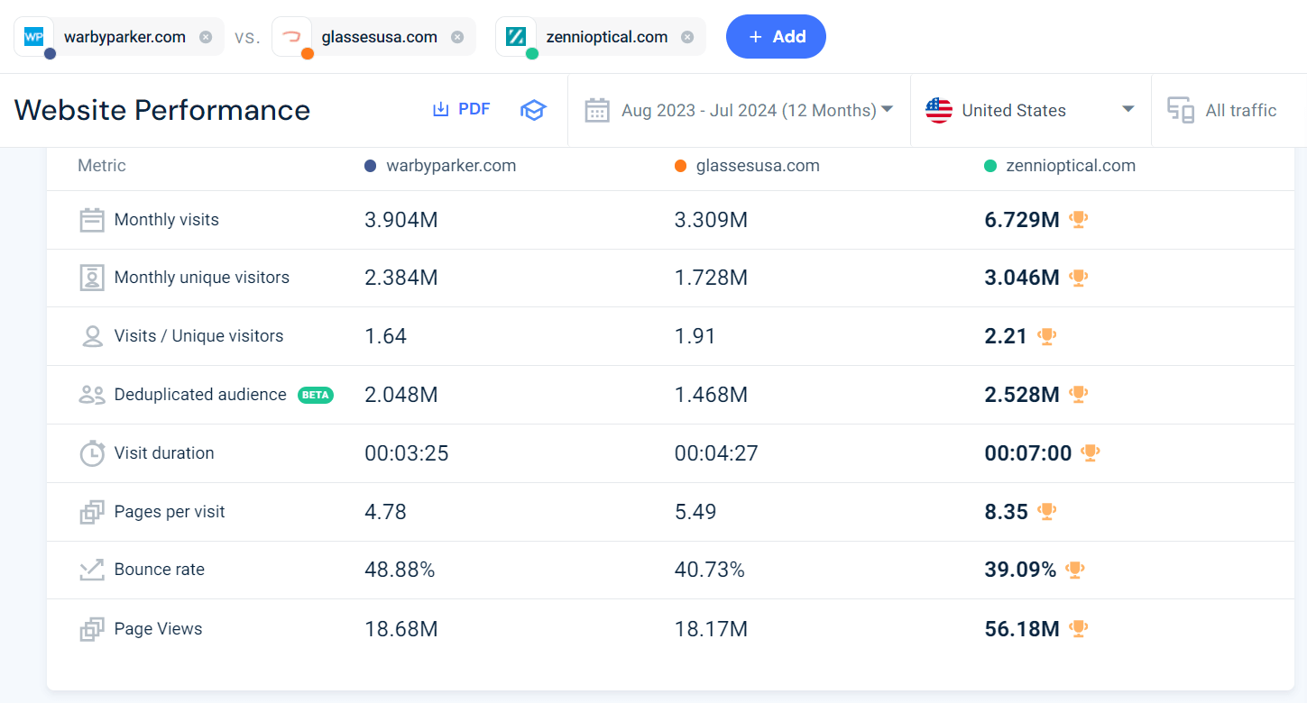Click the calendar icon beside date range
This screenshot has width=1307, height=703.
pyautogui.click(x=597, y=110)
